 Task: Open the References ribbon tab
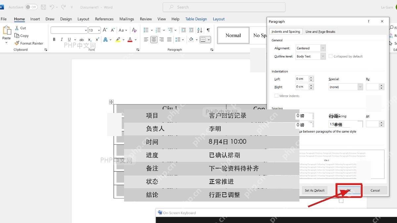104,19
